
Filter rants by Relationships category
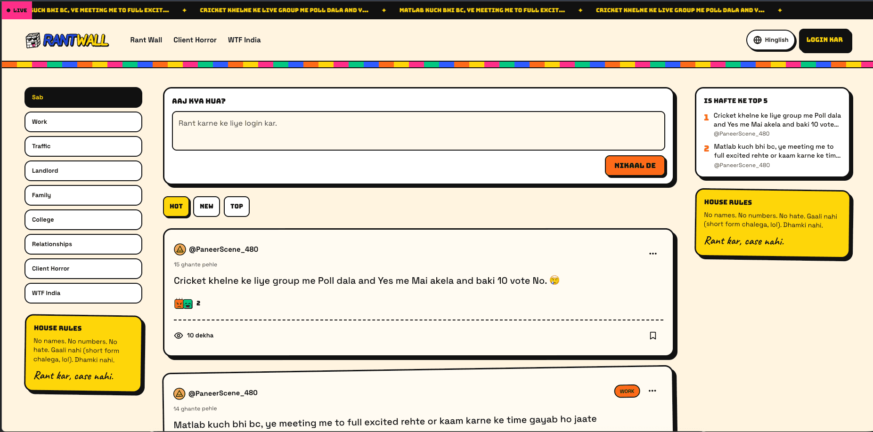tap(83, 244)
